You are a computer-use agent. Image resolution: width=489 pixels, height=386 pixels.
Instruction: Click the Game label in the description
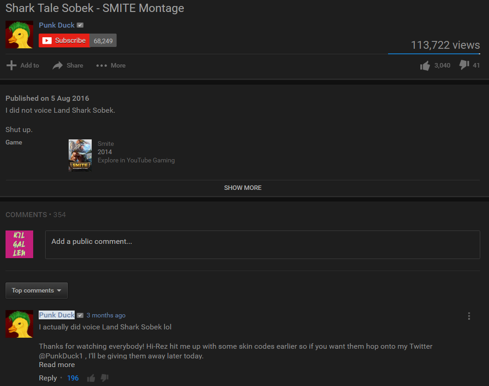coord(14,142)
